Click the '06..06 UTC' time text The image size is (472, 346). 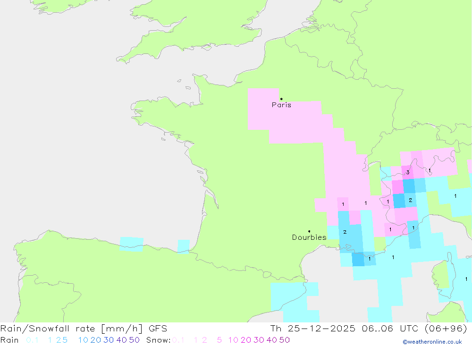tap(391, 328)
